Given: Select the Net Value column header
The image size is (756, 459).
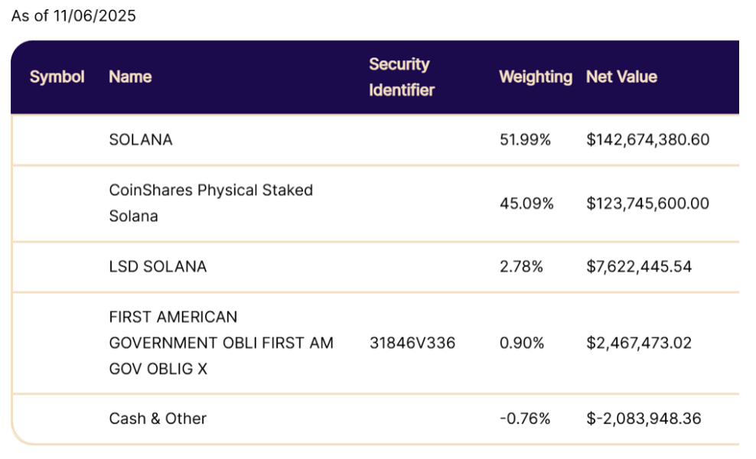Looking at the screenshot, I should click(621, 76).
